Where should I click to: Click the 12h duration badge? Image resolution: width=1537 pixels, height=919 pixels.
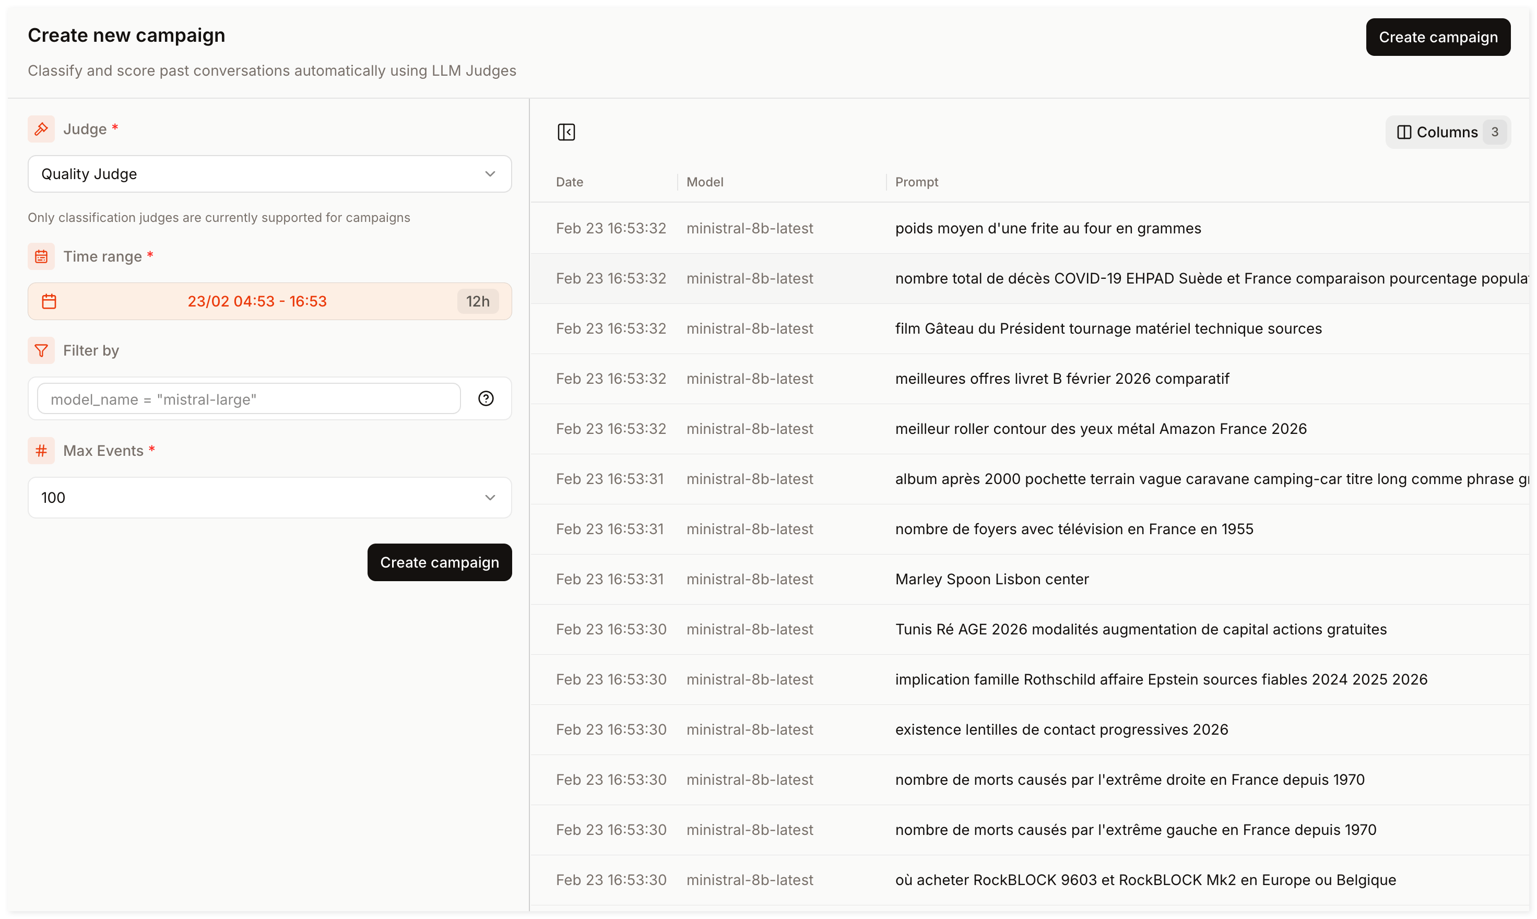[x=477, y=302]
